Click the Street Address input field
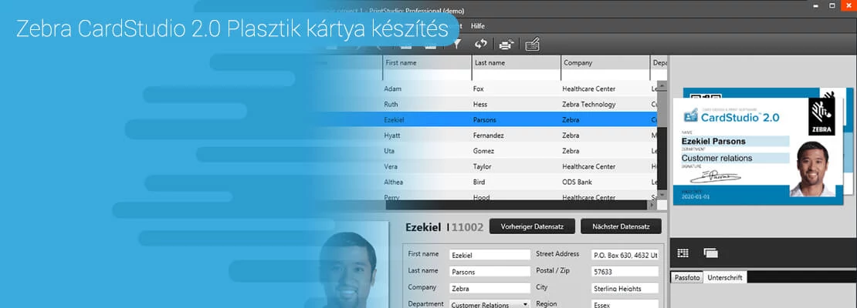The height and width of the screenshot is (308, 857). click(x=625, y=255)
